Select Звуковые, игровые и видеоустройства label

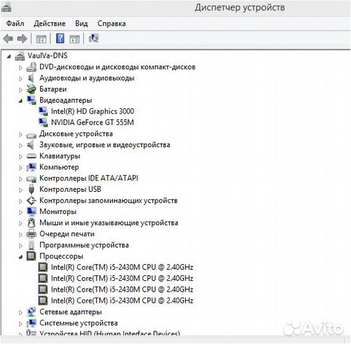point(105,145)
